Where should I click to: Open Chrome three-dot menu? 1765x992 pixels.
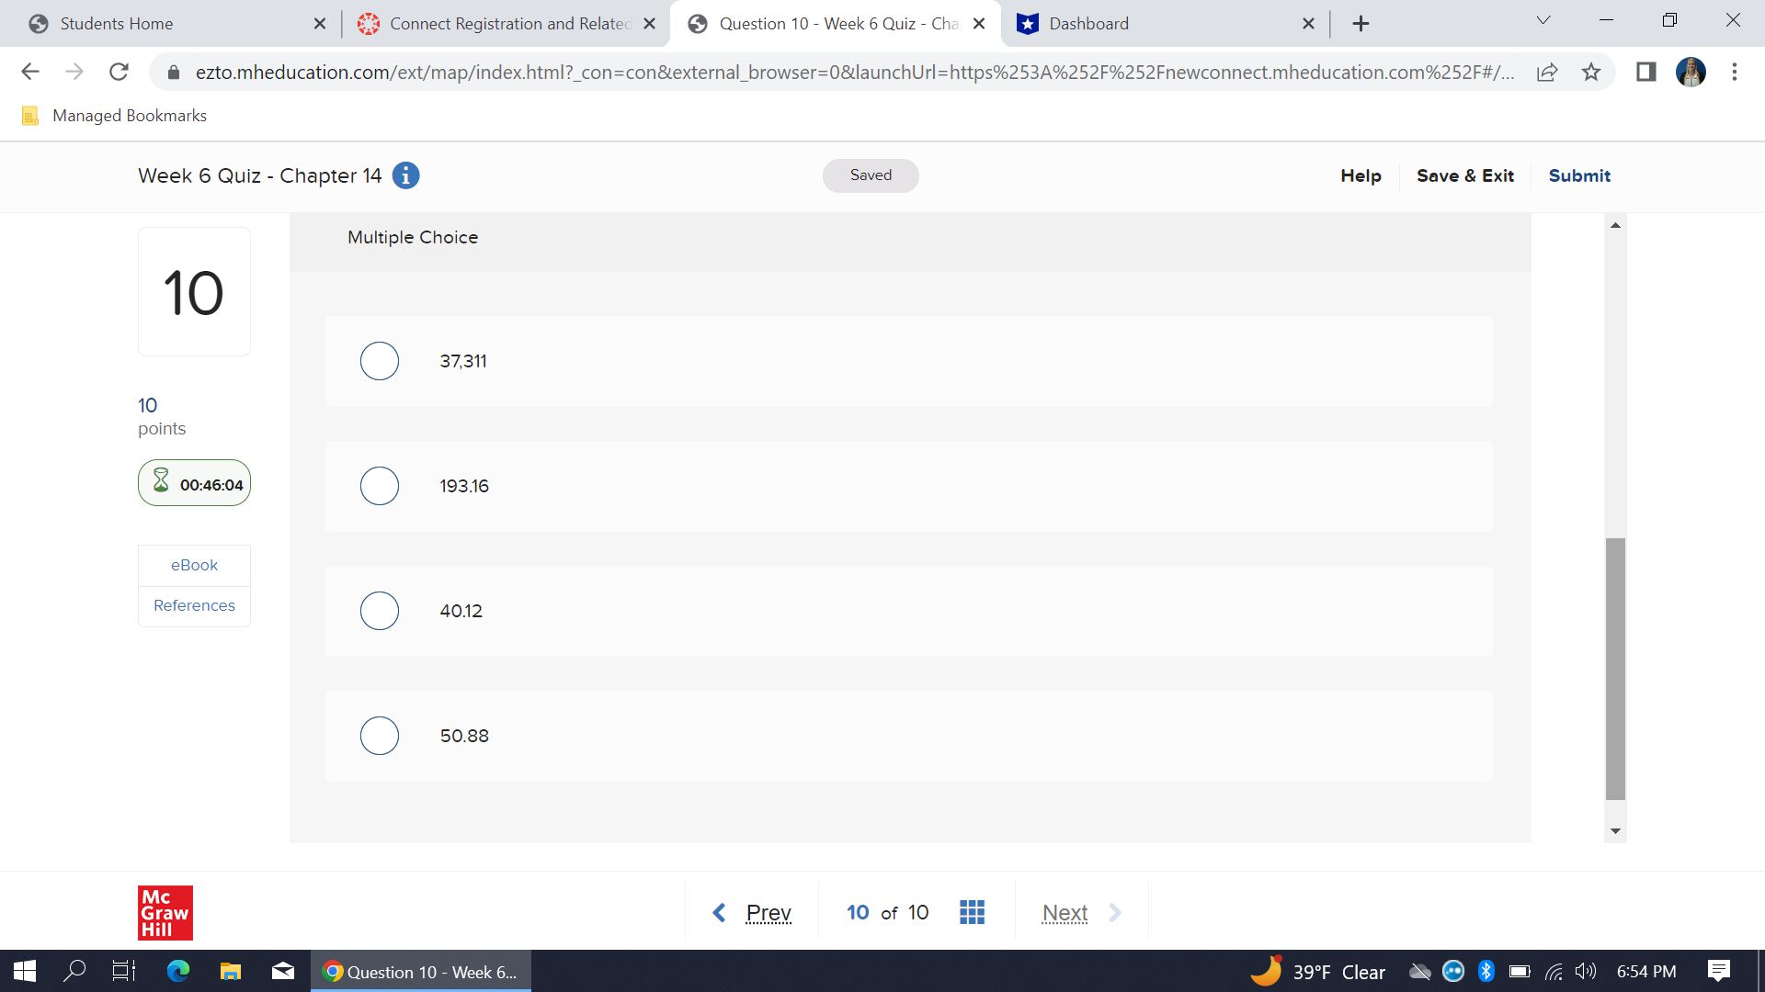pyautogui.click(x=1734, y=72)
